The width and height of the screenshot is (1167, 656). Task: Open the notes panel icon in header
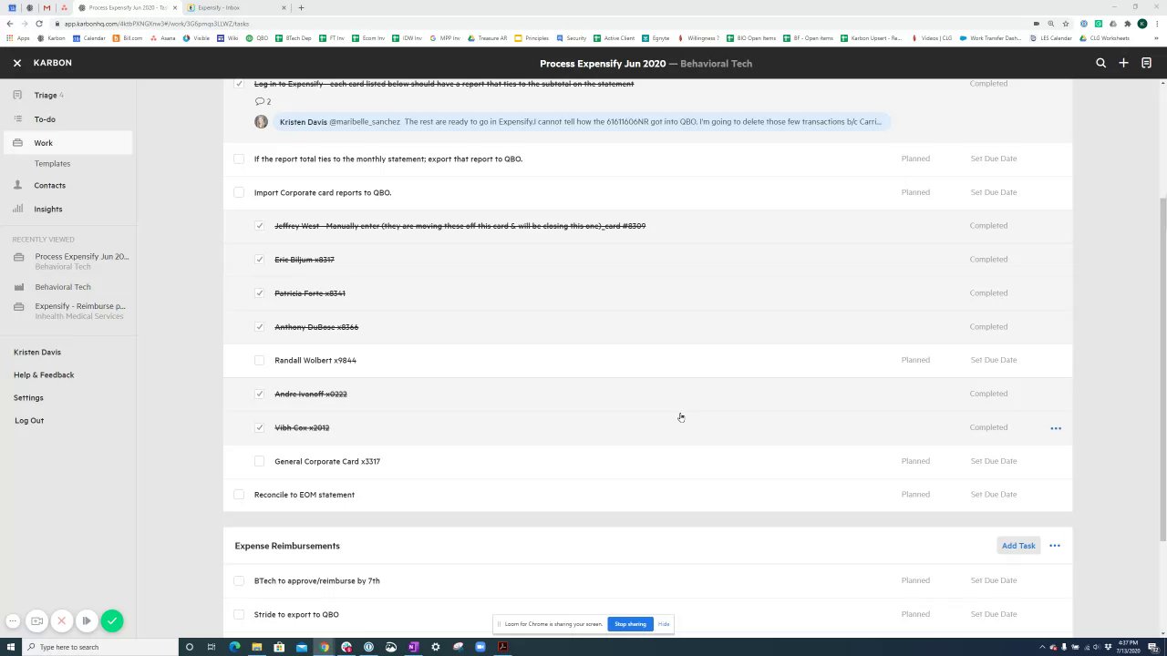[1146, 63]
